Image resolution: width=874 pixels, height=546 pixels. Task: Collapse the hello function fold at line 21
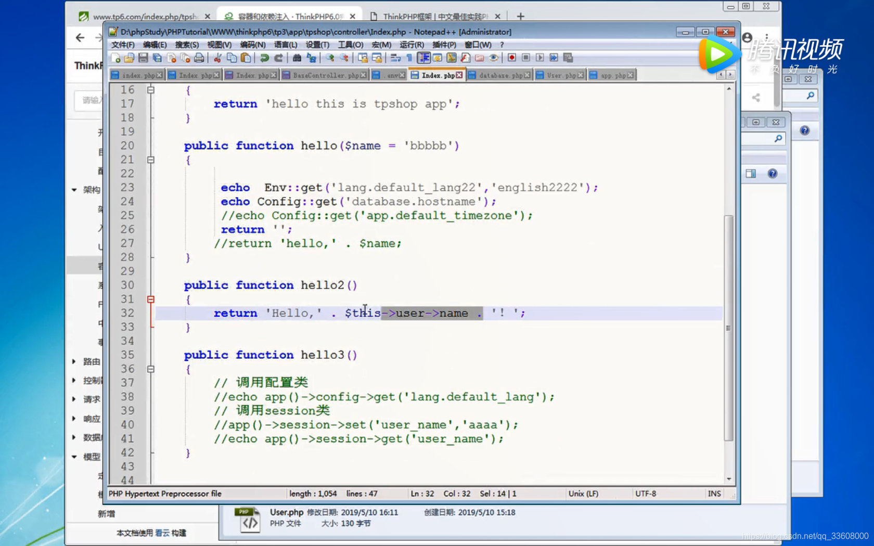tap(150, 160)
